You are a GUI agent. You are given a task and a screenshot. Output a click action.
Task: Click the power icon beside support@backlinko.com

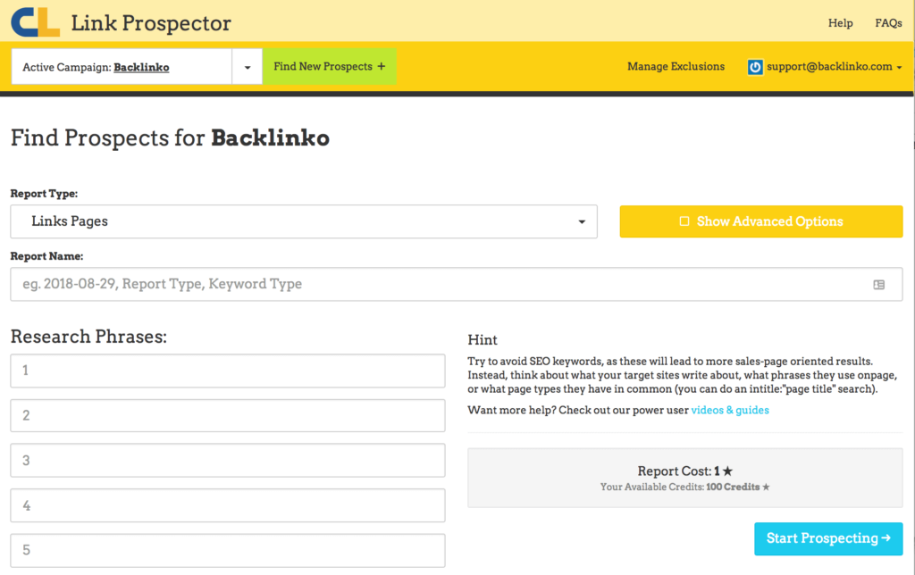coord(755,66)
